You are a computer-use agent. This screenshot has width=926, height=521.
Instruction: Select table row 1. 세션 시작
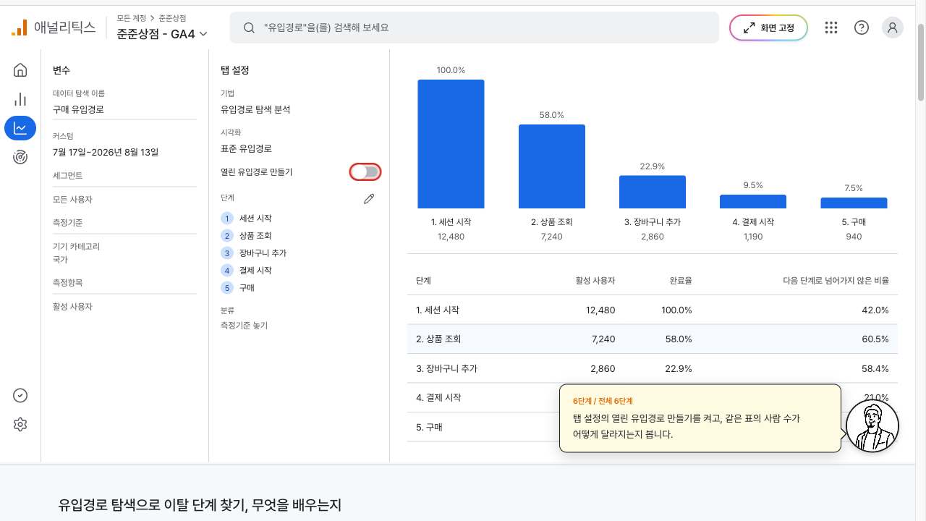click(653, 310)
